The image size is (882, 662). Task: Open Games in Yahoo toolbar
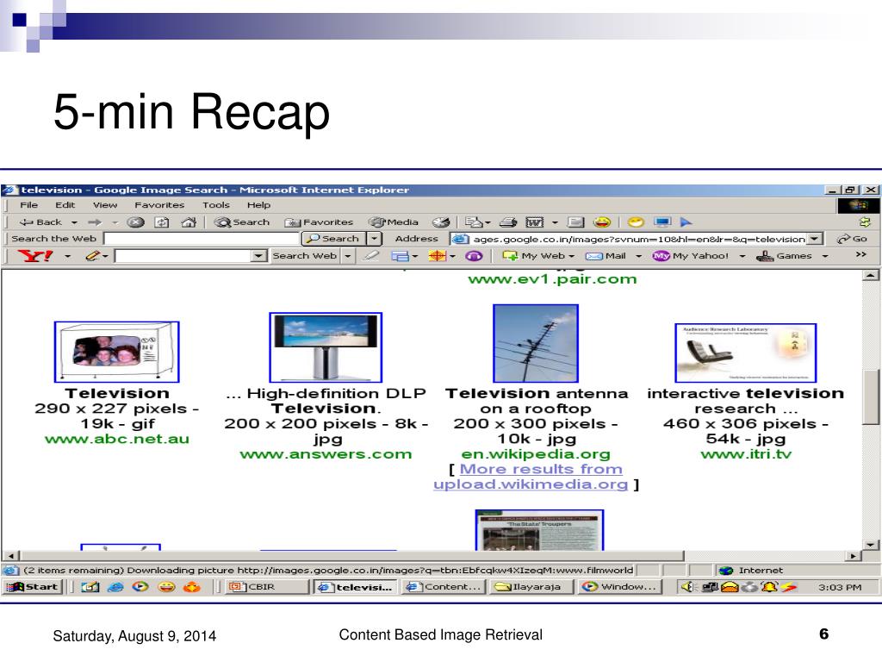click(784, 256)
